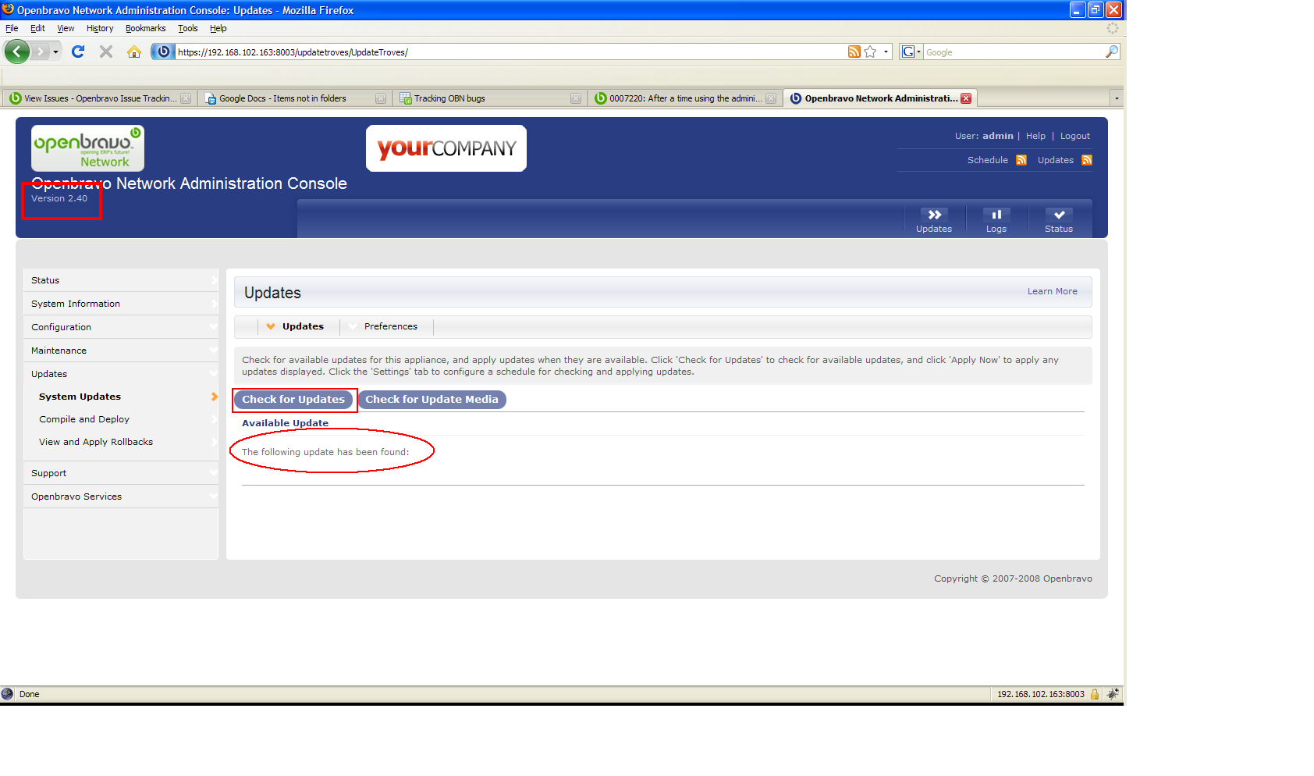Close the 0007220 issue tab

pos(771,98)
